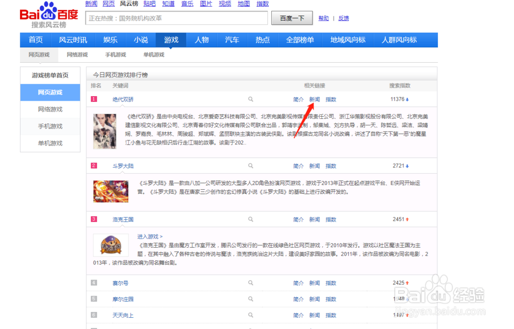The width and height of the screenshot is (514, 329).
Task: Click the magnifier icon beside 赛尔号
Action: click(x=250, y=283)
